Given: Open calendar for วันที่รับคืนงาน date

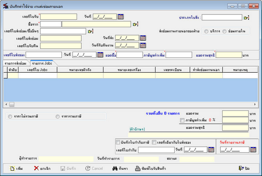Looking at the screenshot, I should coord(143,45).
